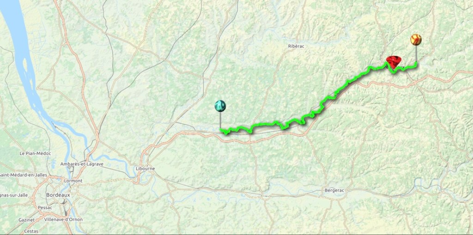Viewport: 473px width, 235px height.
Task: Click the grey stem of yellow pin
Action: coord(416,54)
